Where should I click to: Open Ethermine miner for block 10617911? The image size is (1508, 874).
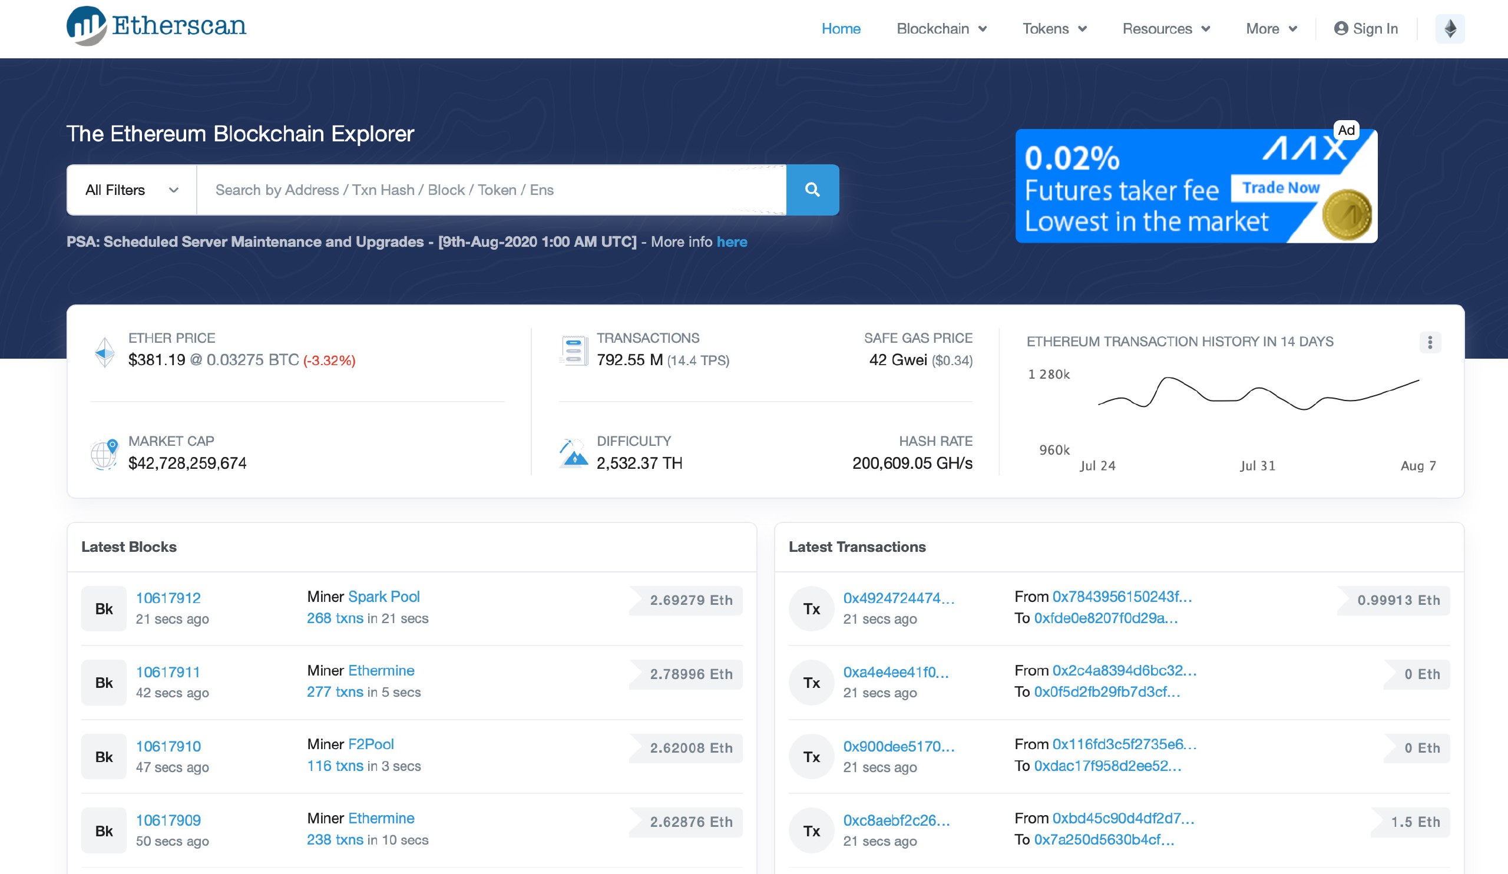point(381,670)
